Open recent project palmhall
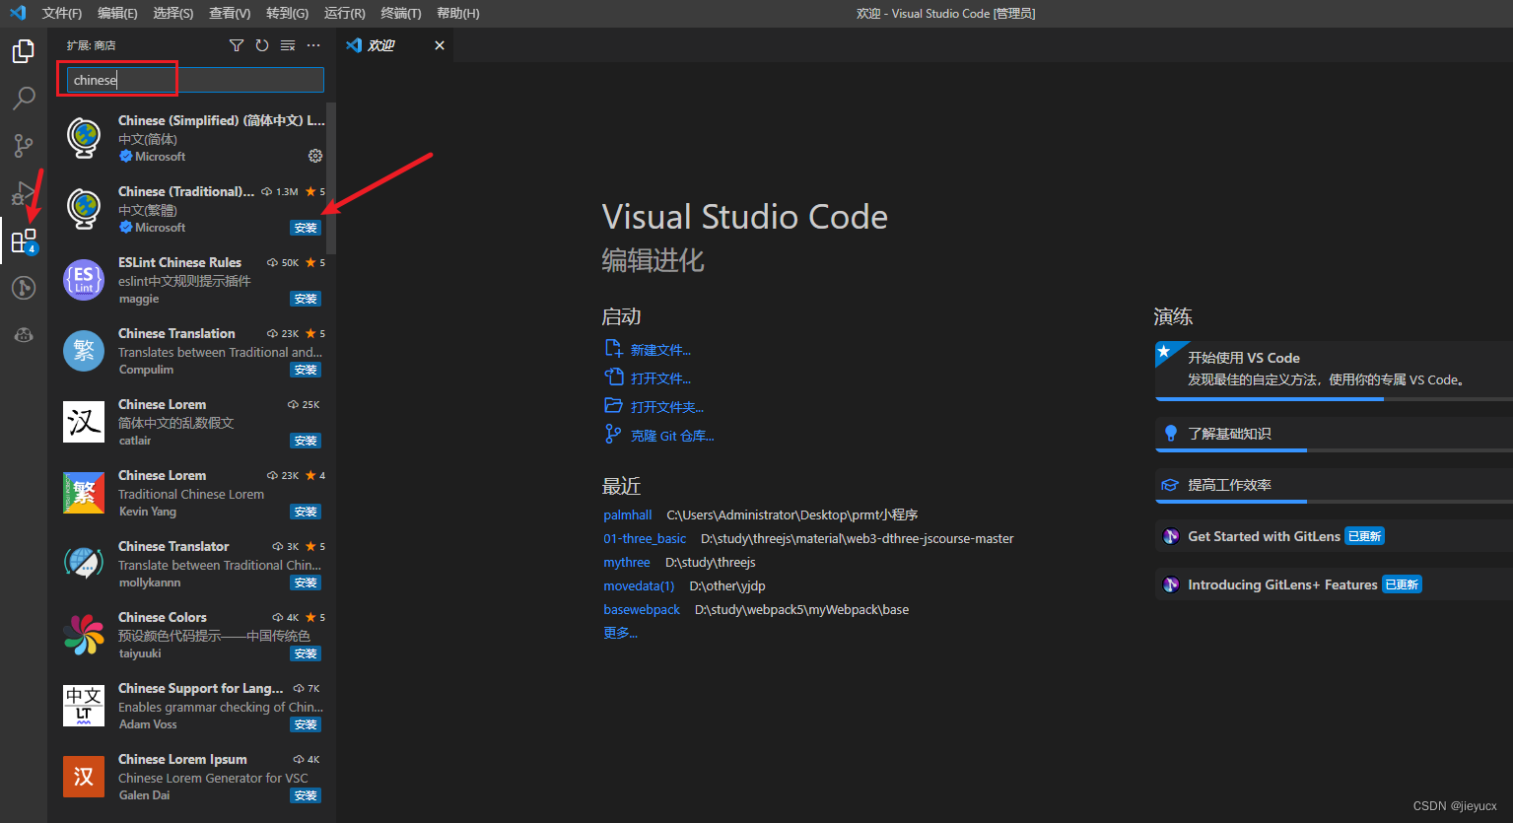The height and width of the screenshot is (823, 1513). (628, 514)
